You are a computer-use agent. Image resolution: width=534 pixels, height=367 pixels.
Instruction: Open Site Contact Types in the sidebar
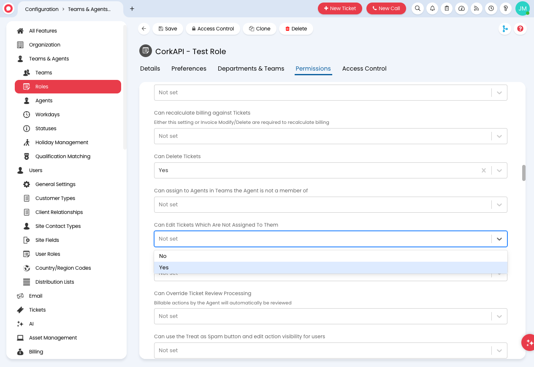click(58, 226)
